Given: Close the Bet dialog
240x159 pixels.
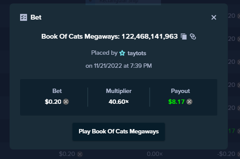Looking at the screenshot, I should click(214, 17).
